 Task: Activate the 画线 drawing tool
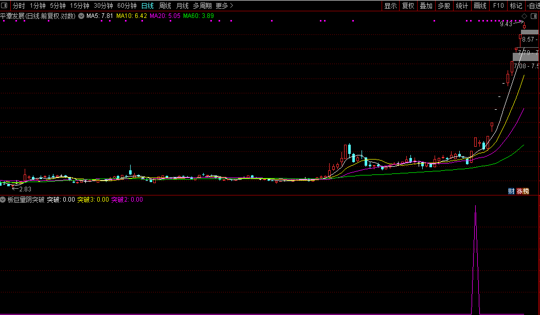[480, 6]
